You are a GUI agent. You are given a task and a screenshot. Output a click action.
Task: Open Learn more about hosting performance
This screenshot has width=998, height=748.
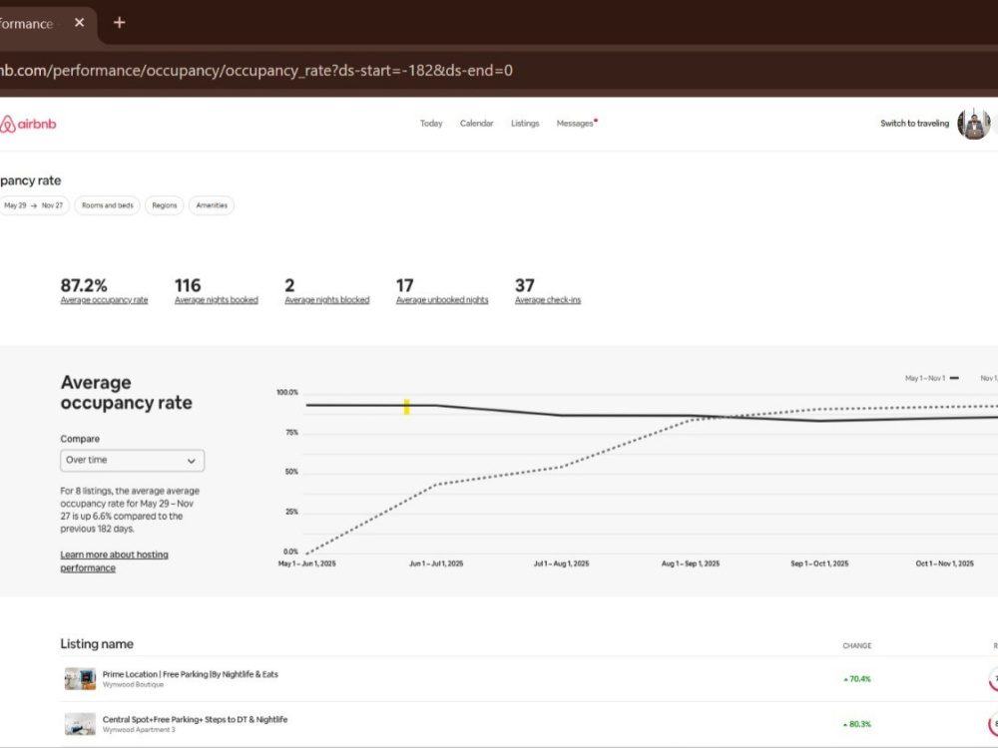115,561
